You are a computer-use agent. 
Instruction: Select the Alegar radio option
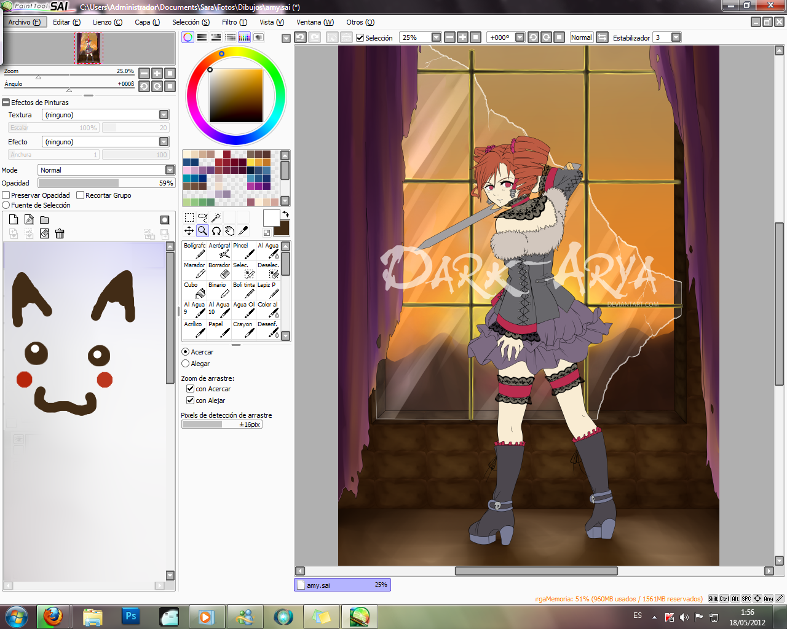[185, 364]
